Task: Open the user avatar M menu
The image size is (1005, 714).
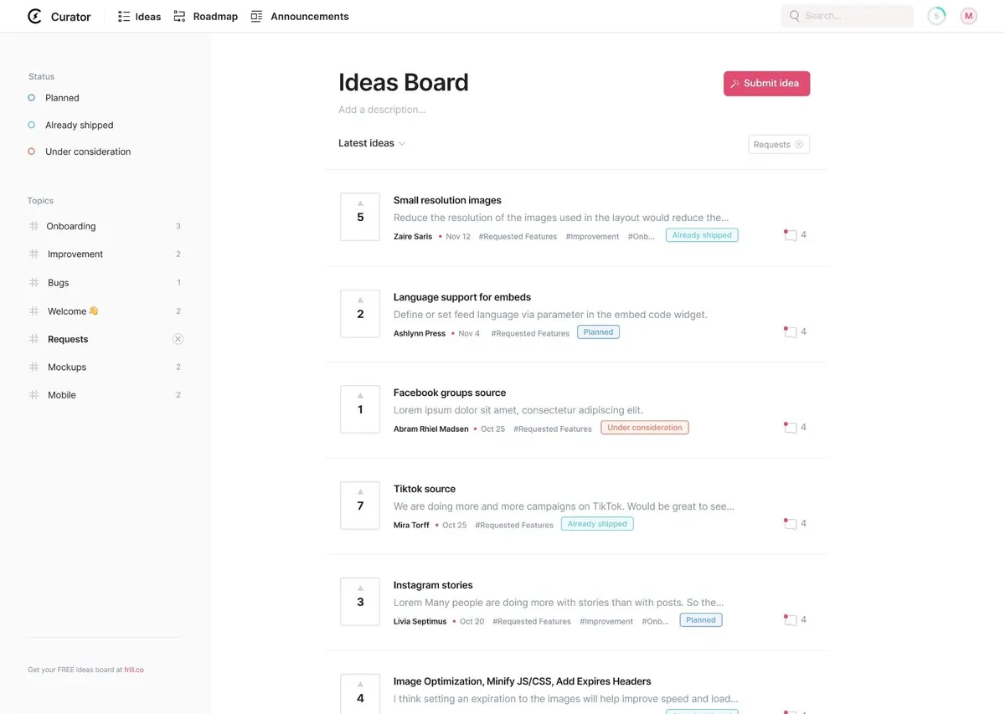Action: pyautogui.click(x=968, y=16)
